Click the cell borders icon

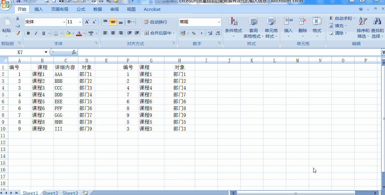click(56, 33)
